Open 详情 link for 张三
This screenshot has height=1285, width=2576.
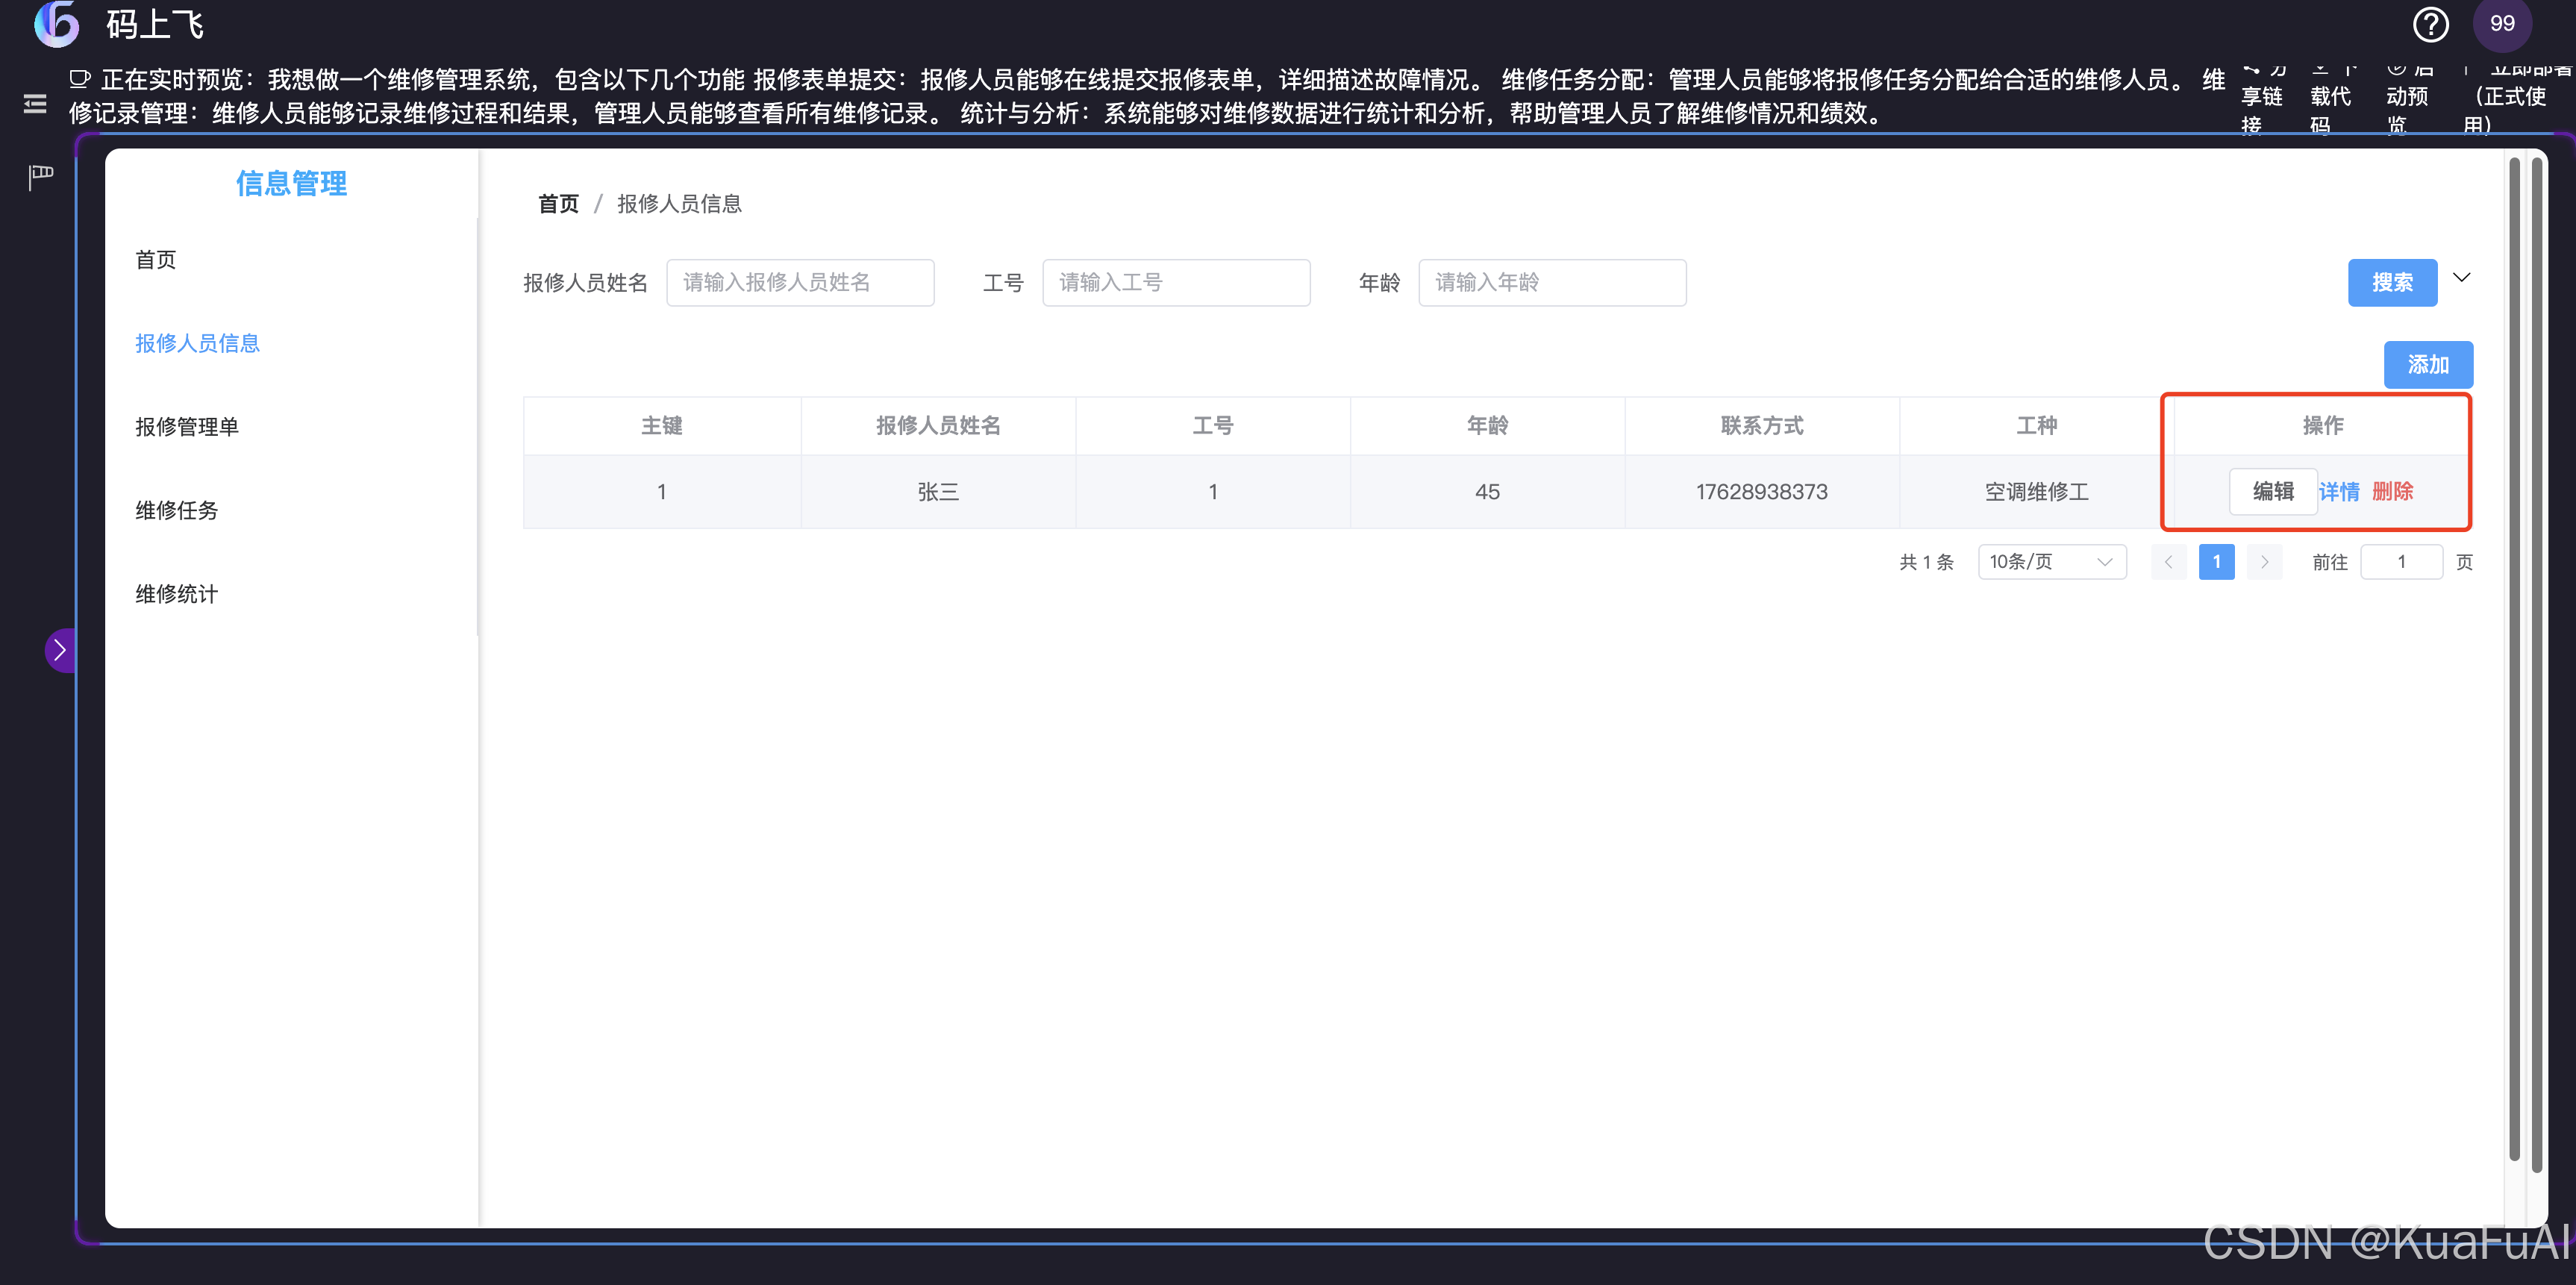[2339, 491]
